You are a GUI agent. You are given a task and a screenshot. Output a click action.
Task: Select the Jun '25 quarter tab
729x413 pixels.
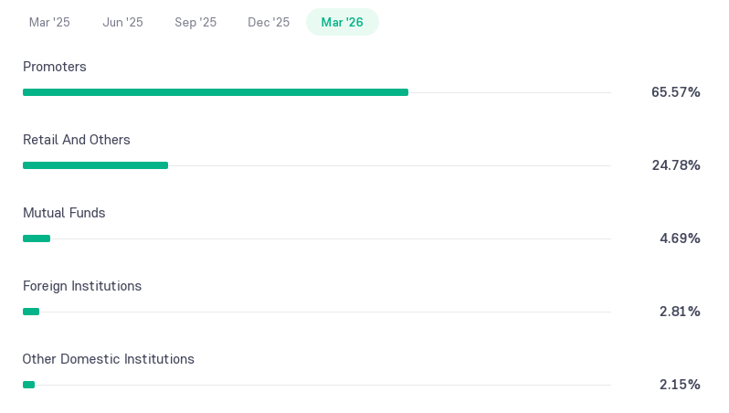tap(122, 22)
